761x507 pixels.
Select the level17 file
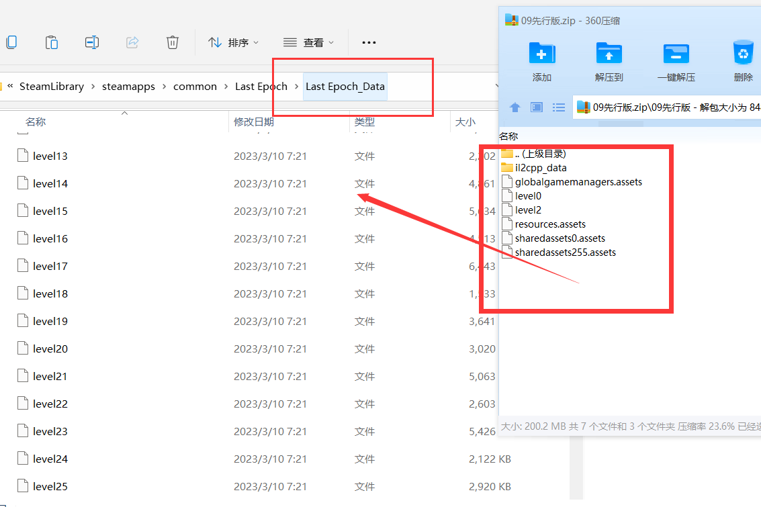click(50, 267)
